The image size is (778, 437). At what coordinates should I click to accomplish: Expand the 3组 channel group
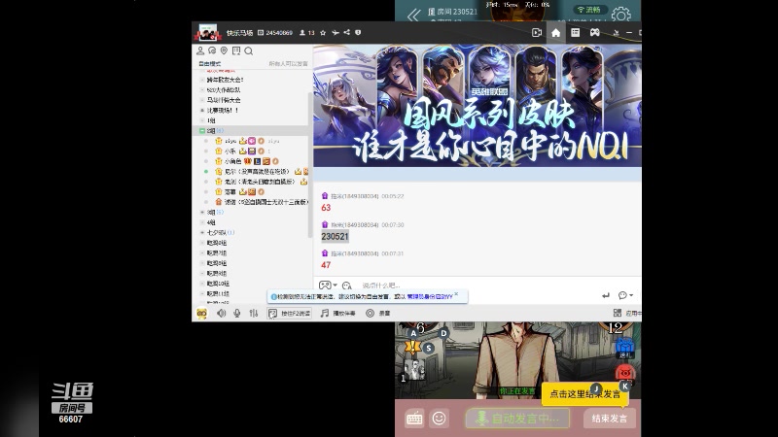point(202,212)
